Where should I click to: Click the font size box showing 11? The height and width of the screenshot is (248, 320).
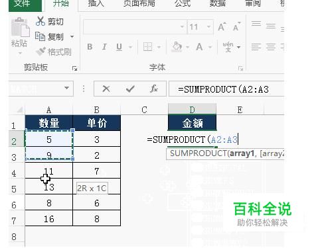[x=197, y=27]
